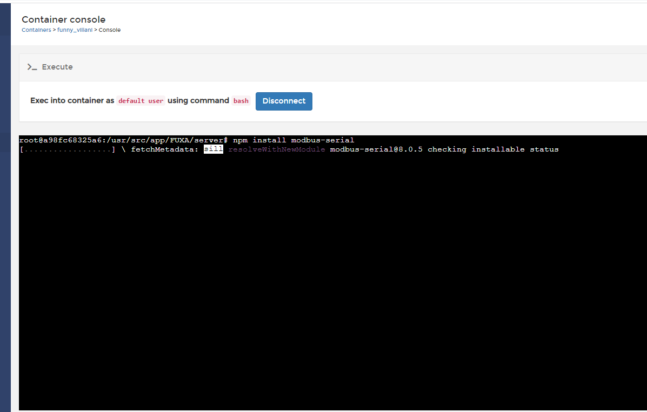Open the Containers page from the breadcrumb

[36, 30]
